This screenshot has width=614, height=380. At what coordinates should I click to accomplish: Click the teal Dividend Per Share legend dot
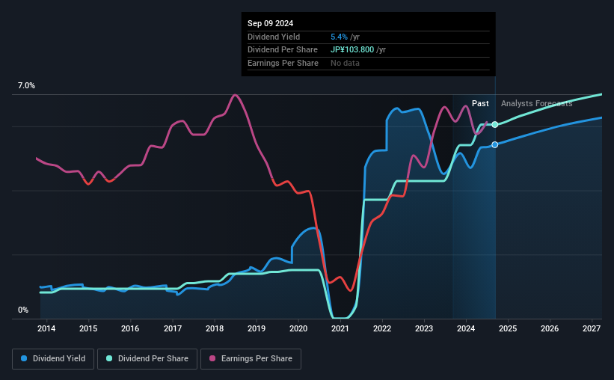coord(109,358)
